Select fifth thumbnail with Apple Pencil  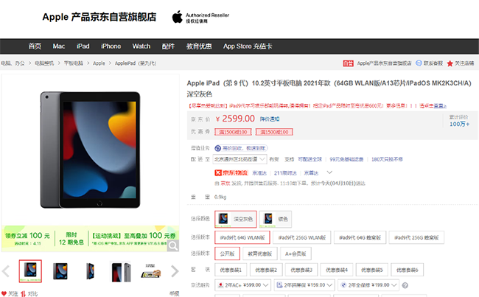(150, 271)
